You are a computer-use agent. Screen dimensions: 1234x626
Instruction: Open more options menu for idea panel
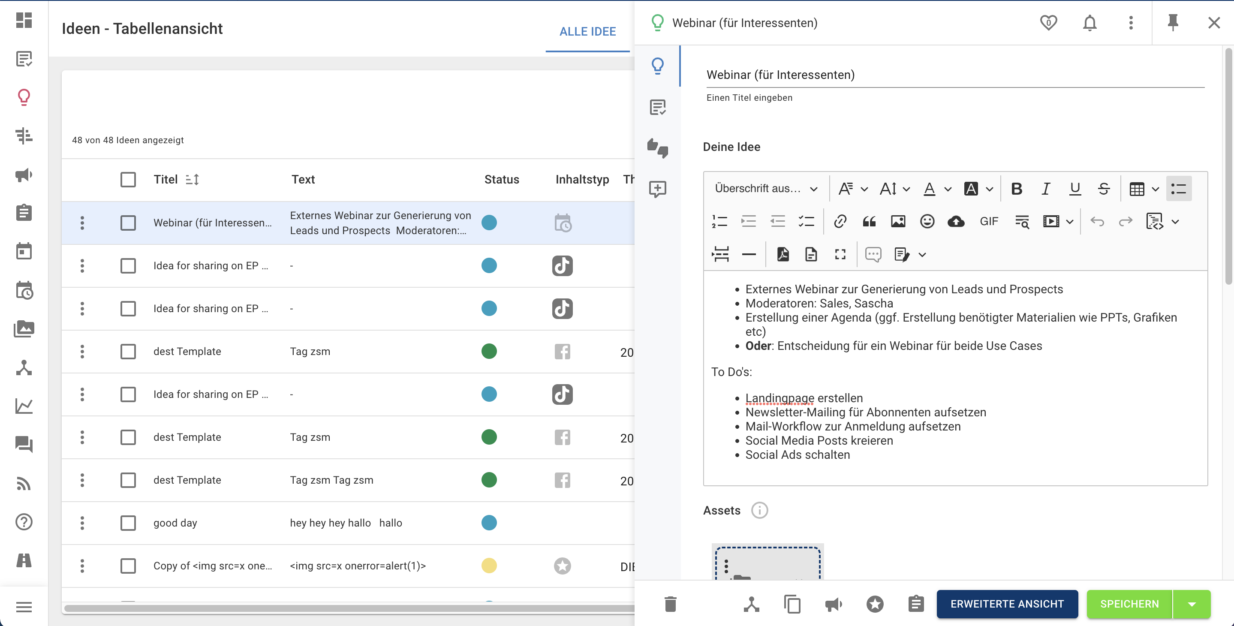1131,23
